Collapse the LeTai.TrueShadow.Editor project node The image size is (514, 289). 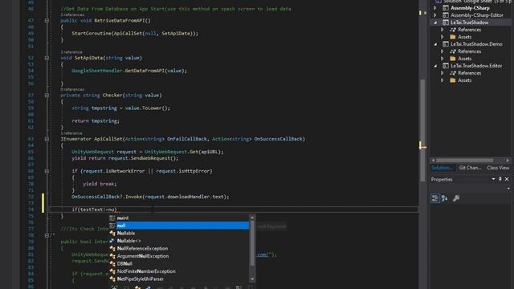(x=435, y=66)
